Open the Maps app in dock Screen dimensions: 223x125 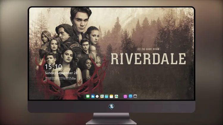[x=102, y=96]
